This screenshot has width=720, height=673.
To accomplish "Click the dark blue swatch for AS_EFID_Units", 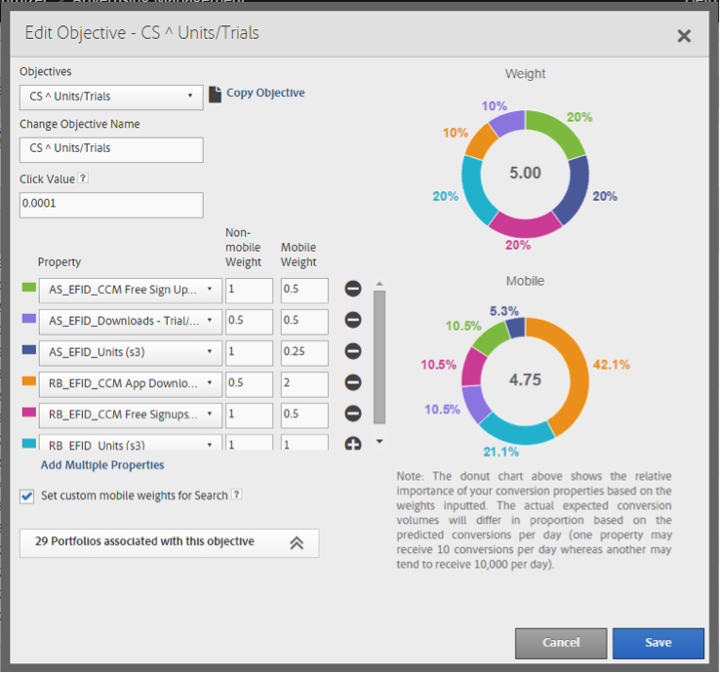I will [x=29, y=350].
